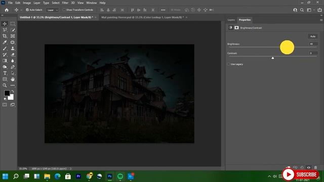Reset adjustment to defaults
Screen dimensions: 324x182
click(302, 167)
